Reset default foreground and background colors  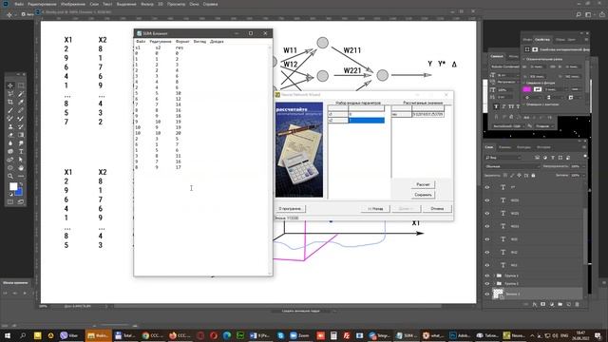tap(10, 194)
